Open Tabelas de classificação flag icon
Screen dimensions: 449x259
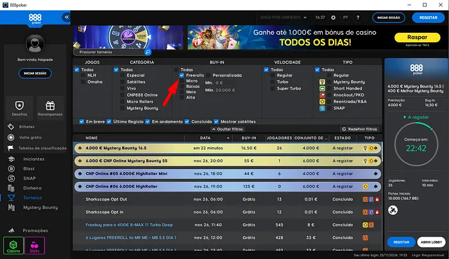11,148
